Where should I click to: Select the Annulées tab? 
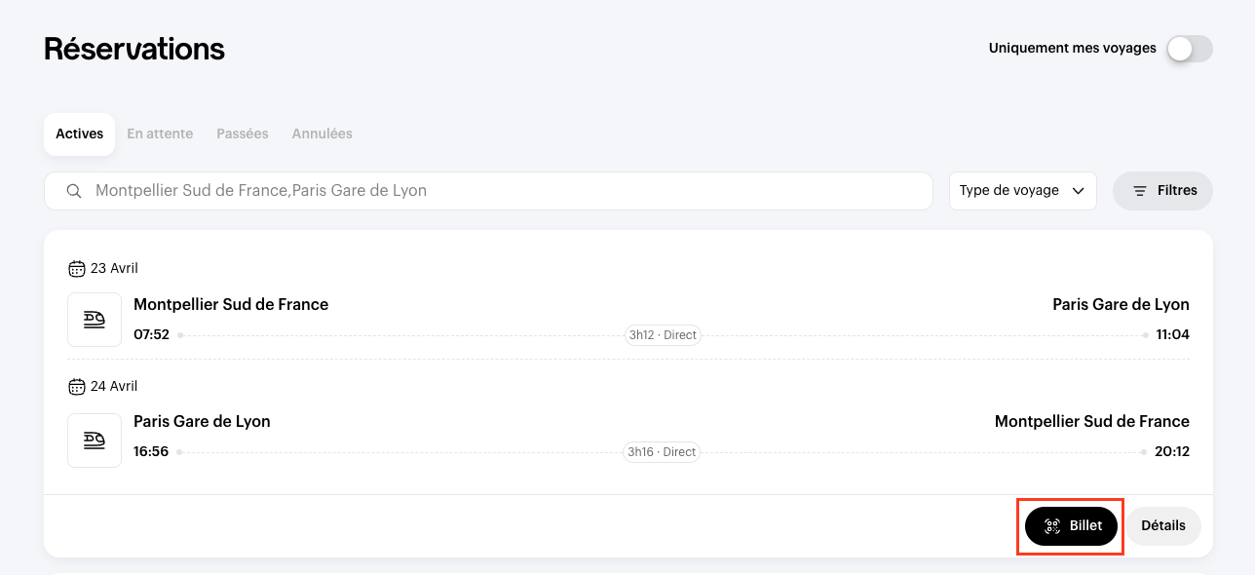pyautogui.click(x=323, y=134)
